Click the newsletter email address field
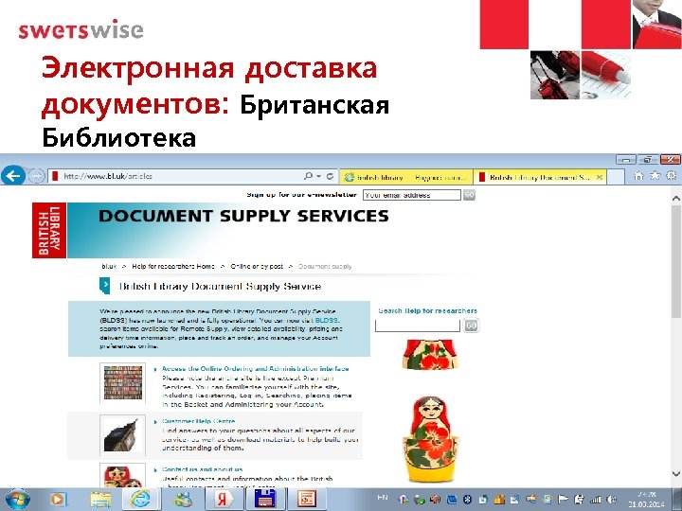 [411, 195]
